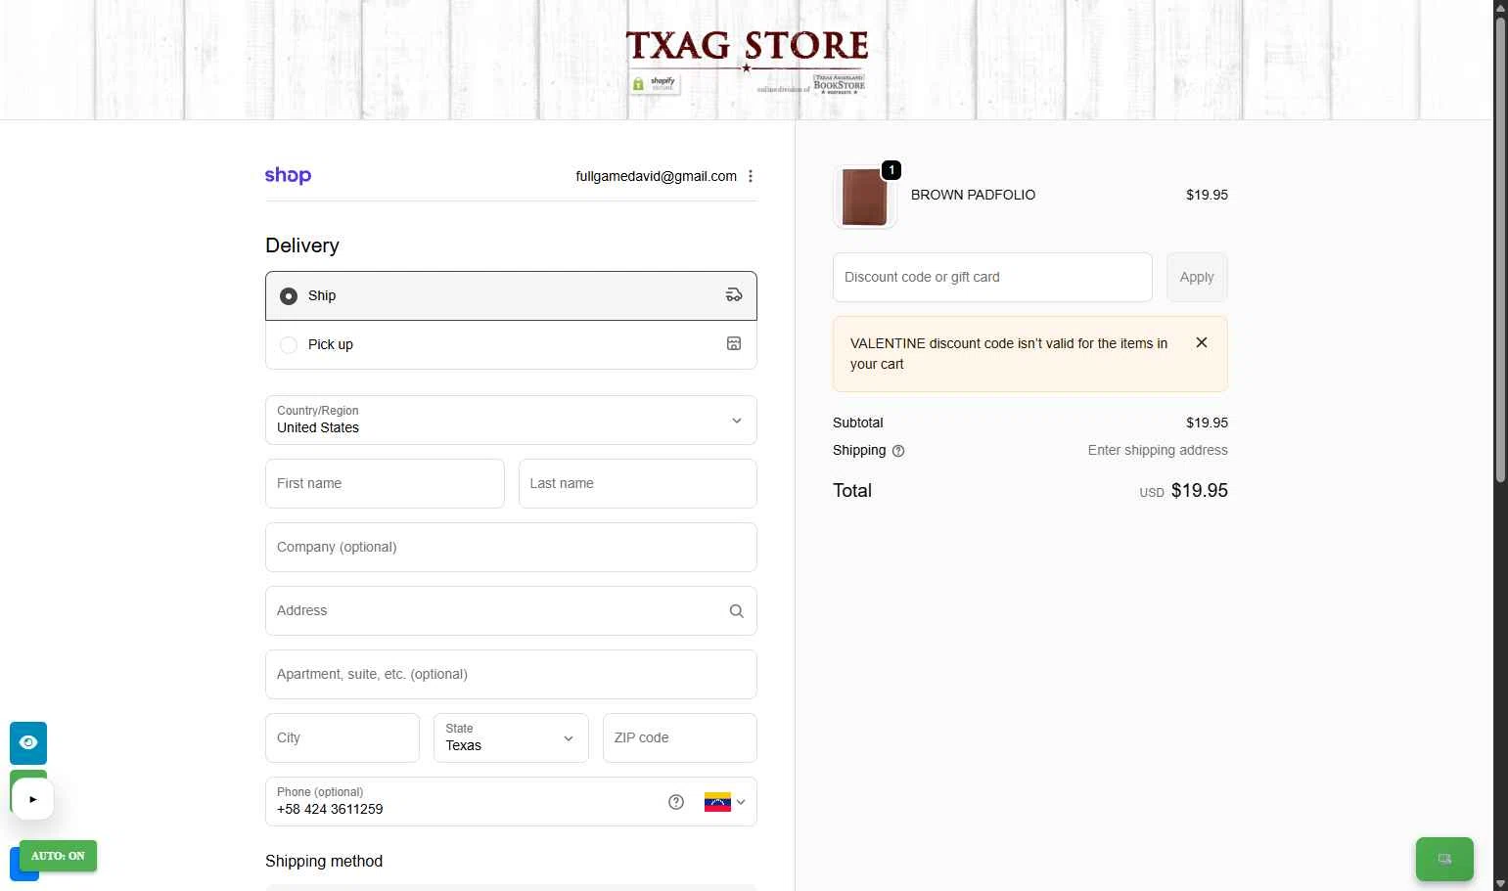Focus the Apartment, suite field

[511, 674]
